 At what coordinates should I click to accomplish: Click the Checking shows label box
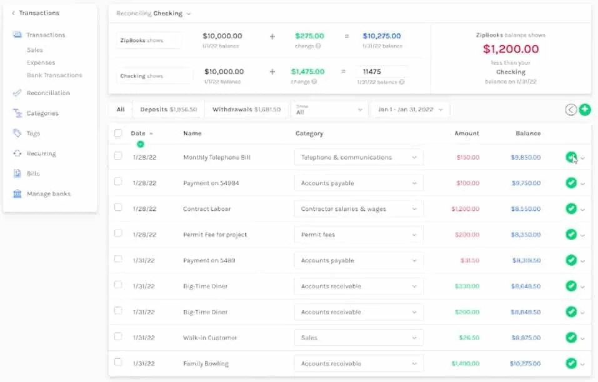pyautogui.click(x=154, y=76)
